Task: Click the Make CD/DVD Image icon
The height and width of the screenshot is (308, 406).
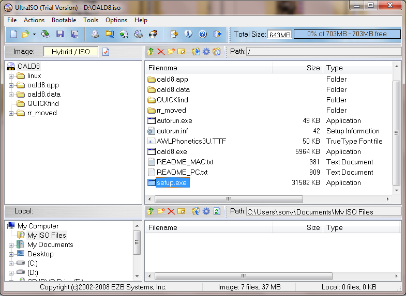Action: tap(95, 34)
